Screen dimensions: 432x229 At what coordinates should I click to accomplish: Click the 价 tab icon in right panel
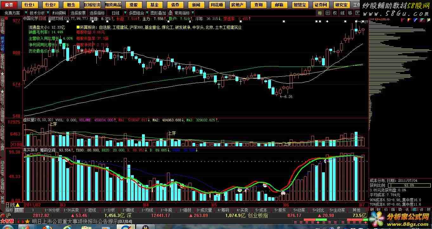(386, 210)
